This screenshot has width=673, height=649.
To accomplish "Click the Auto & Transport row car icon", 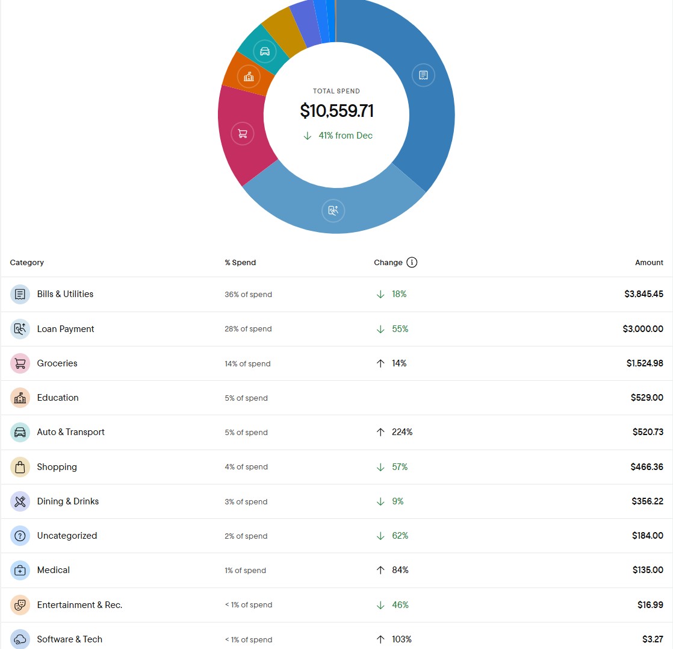I will tap(20, 433).
